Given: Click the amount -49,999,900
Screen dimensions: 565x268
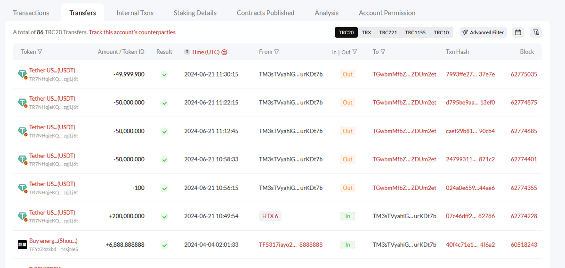Looking at the screenshot, I should pos(129,74).
